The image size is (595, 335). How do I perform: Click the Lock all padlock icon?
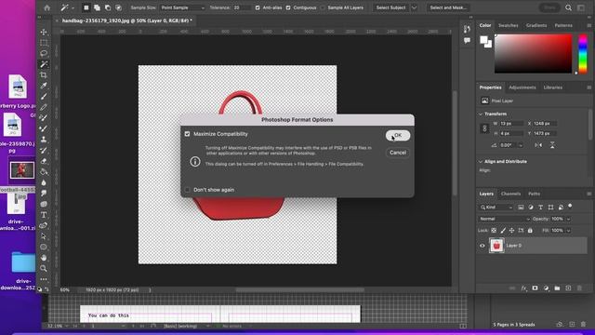[530, 231]
